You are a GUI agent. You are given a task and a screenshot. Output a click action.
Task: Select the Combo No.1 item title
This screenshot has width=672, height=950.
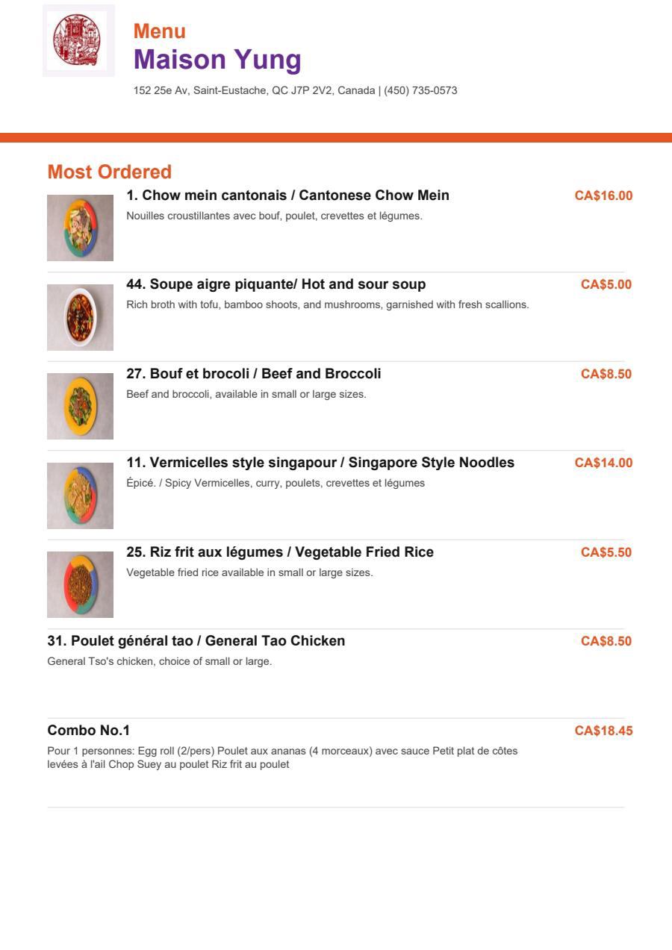(89, 730)
